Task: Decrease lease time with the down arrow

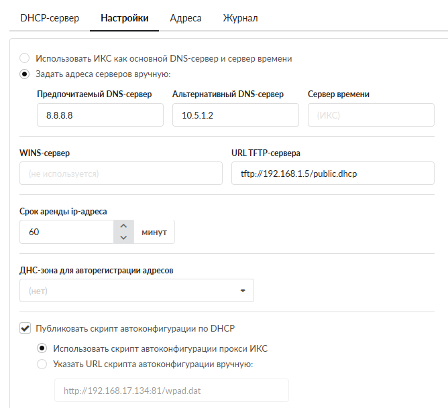Action: pyautogui.click(x=123, y=238)
